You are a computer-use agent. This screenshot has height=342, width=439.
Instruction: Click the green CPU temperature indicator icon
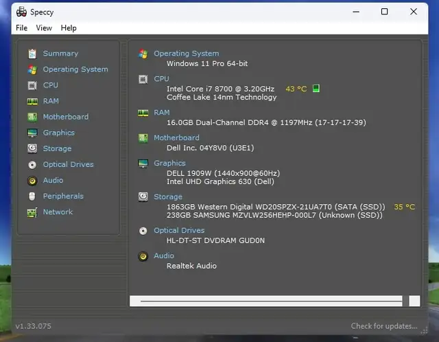tap(316, 89)
